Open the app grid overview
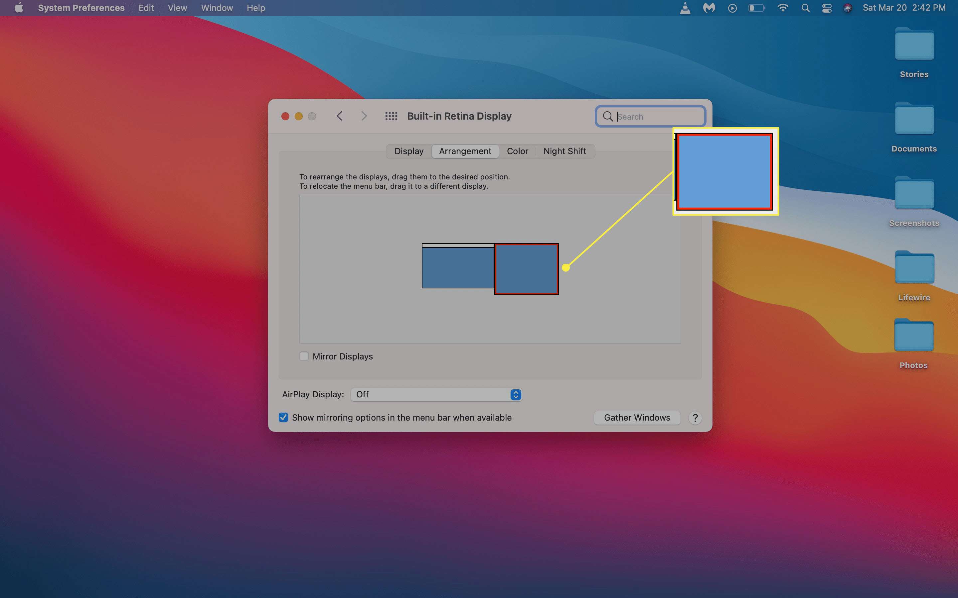958x598 pixels. tap(391, 116)
